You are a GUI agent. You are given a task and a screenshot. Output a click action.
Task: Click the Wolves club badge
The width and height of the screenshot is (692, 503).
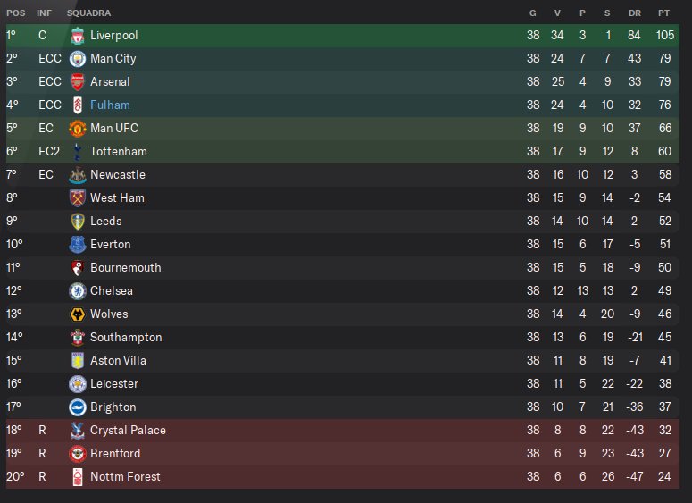click(78, 314)
